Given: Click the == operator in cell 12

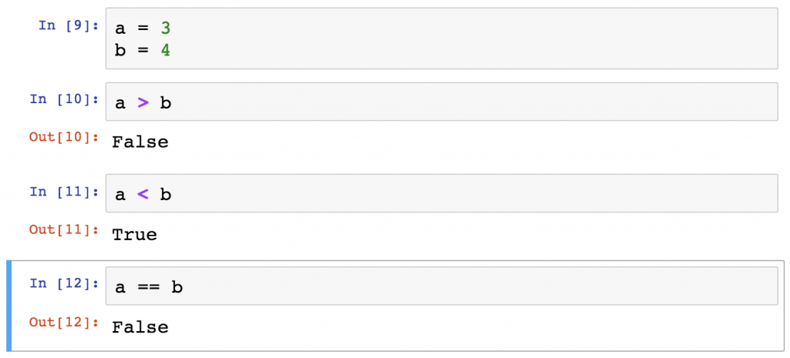Looking at the screenshot, I should 148,288.
